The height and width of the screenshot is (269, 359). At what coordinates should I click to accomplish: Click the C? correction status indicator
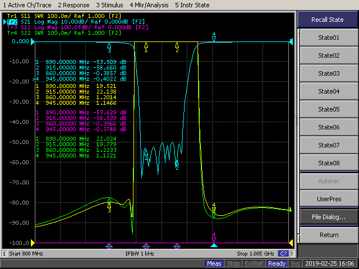283,254
